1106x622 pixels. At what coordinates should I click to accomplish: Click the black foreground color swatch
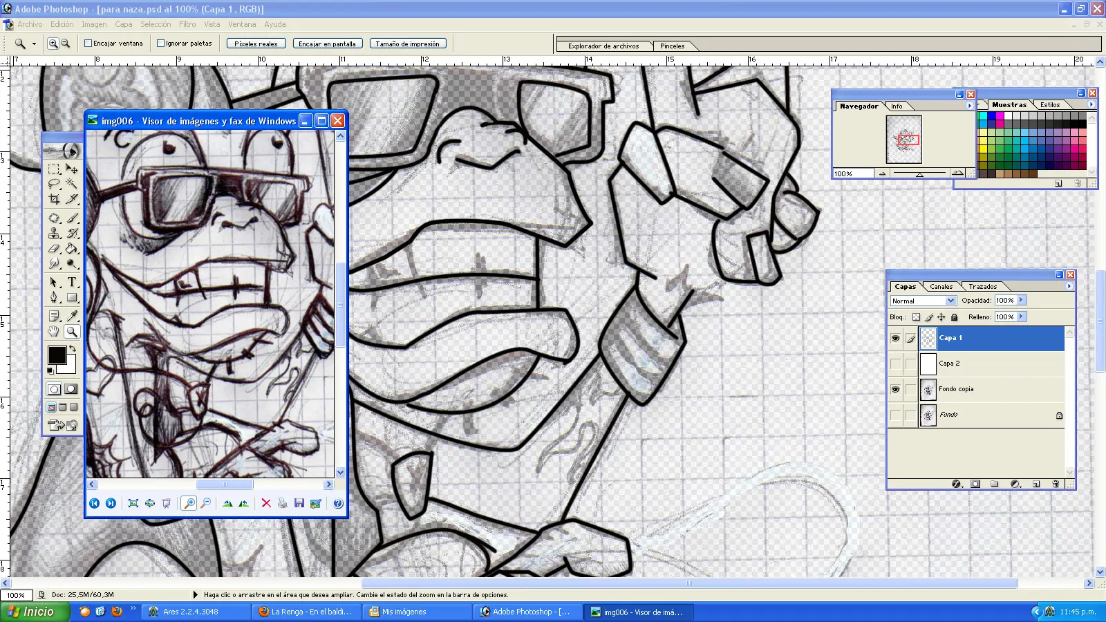click(x=57, y=355)
